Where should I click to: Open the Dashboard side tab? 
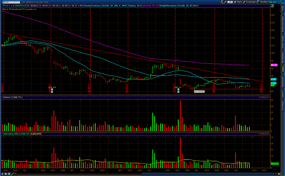[x=283, y=82]
